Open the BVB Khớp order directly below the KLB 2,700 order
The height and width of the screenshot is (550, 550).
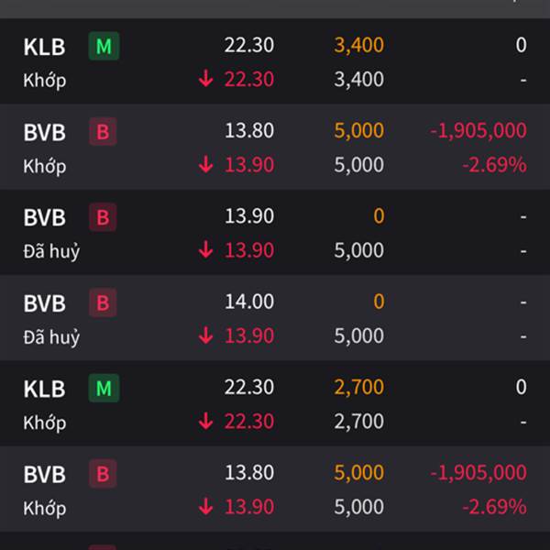pos(275,489)
